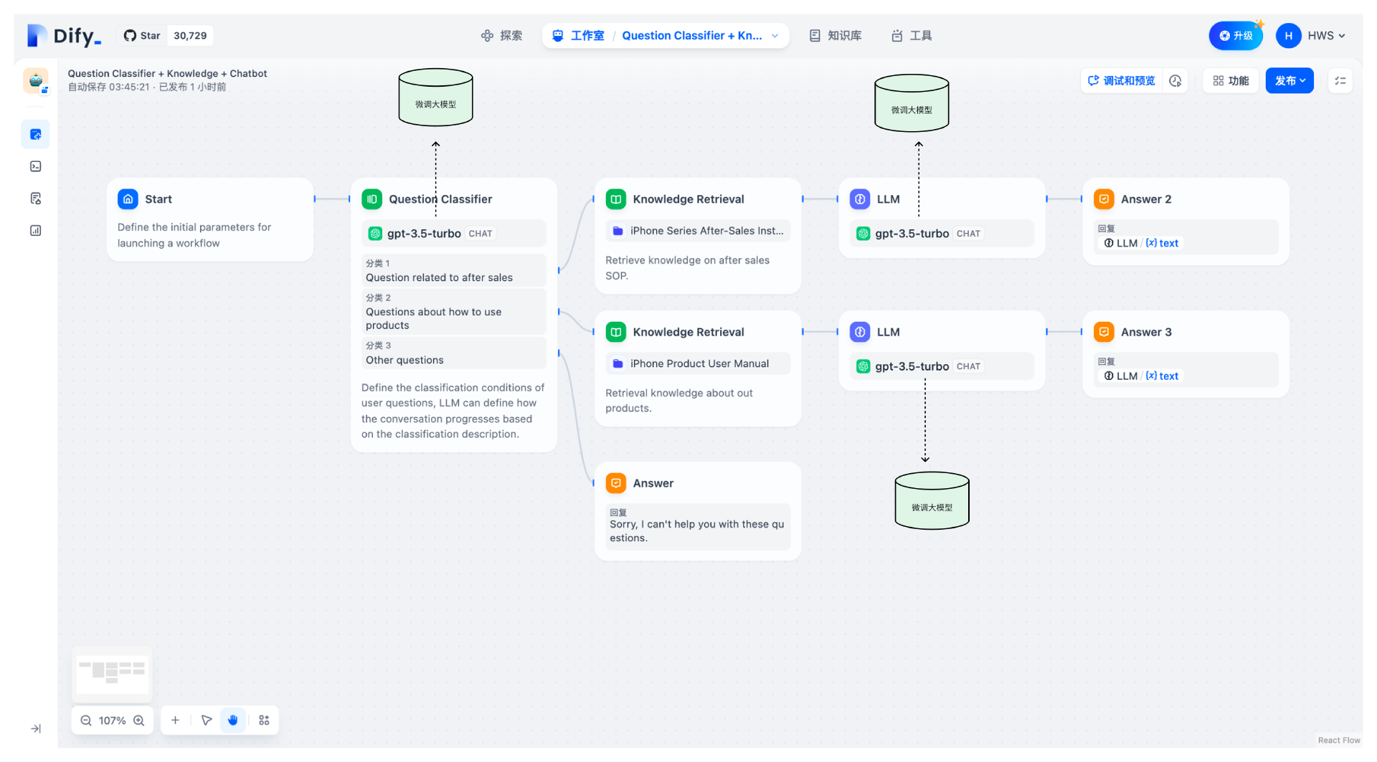Image resolution: width=1377 pixels, height=762 pixels.
Task: Add a new node with plus icon
Action: (175, 720)
